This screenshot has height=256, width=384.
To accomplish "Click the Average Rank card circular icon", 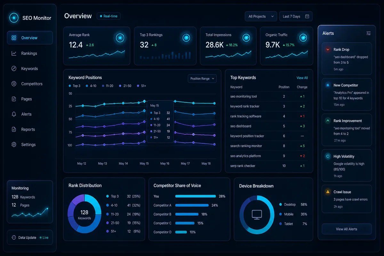I will (120, 38).
